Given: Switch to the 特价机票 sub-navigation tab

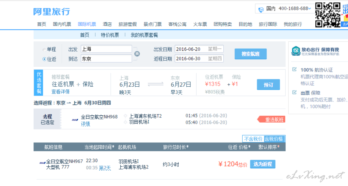Looking at the screenshot, I should [x=110, y=35].
